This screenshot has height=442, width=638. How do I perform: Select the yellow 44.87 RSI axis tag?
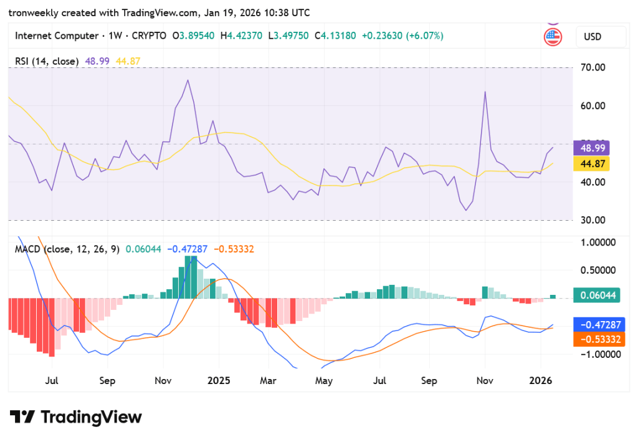coord(591,163)
